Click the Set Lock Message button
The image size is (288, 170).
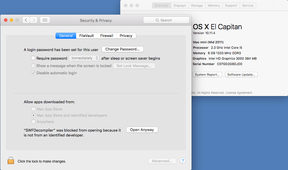tap(134, 66)
